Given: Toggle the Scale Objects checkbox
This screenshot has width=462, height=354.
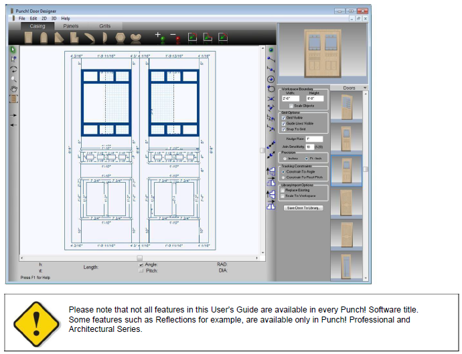Looking at the screenshot, I should [291, 106].
